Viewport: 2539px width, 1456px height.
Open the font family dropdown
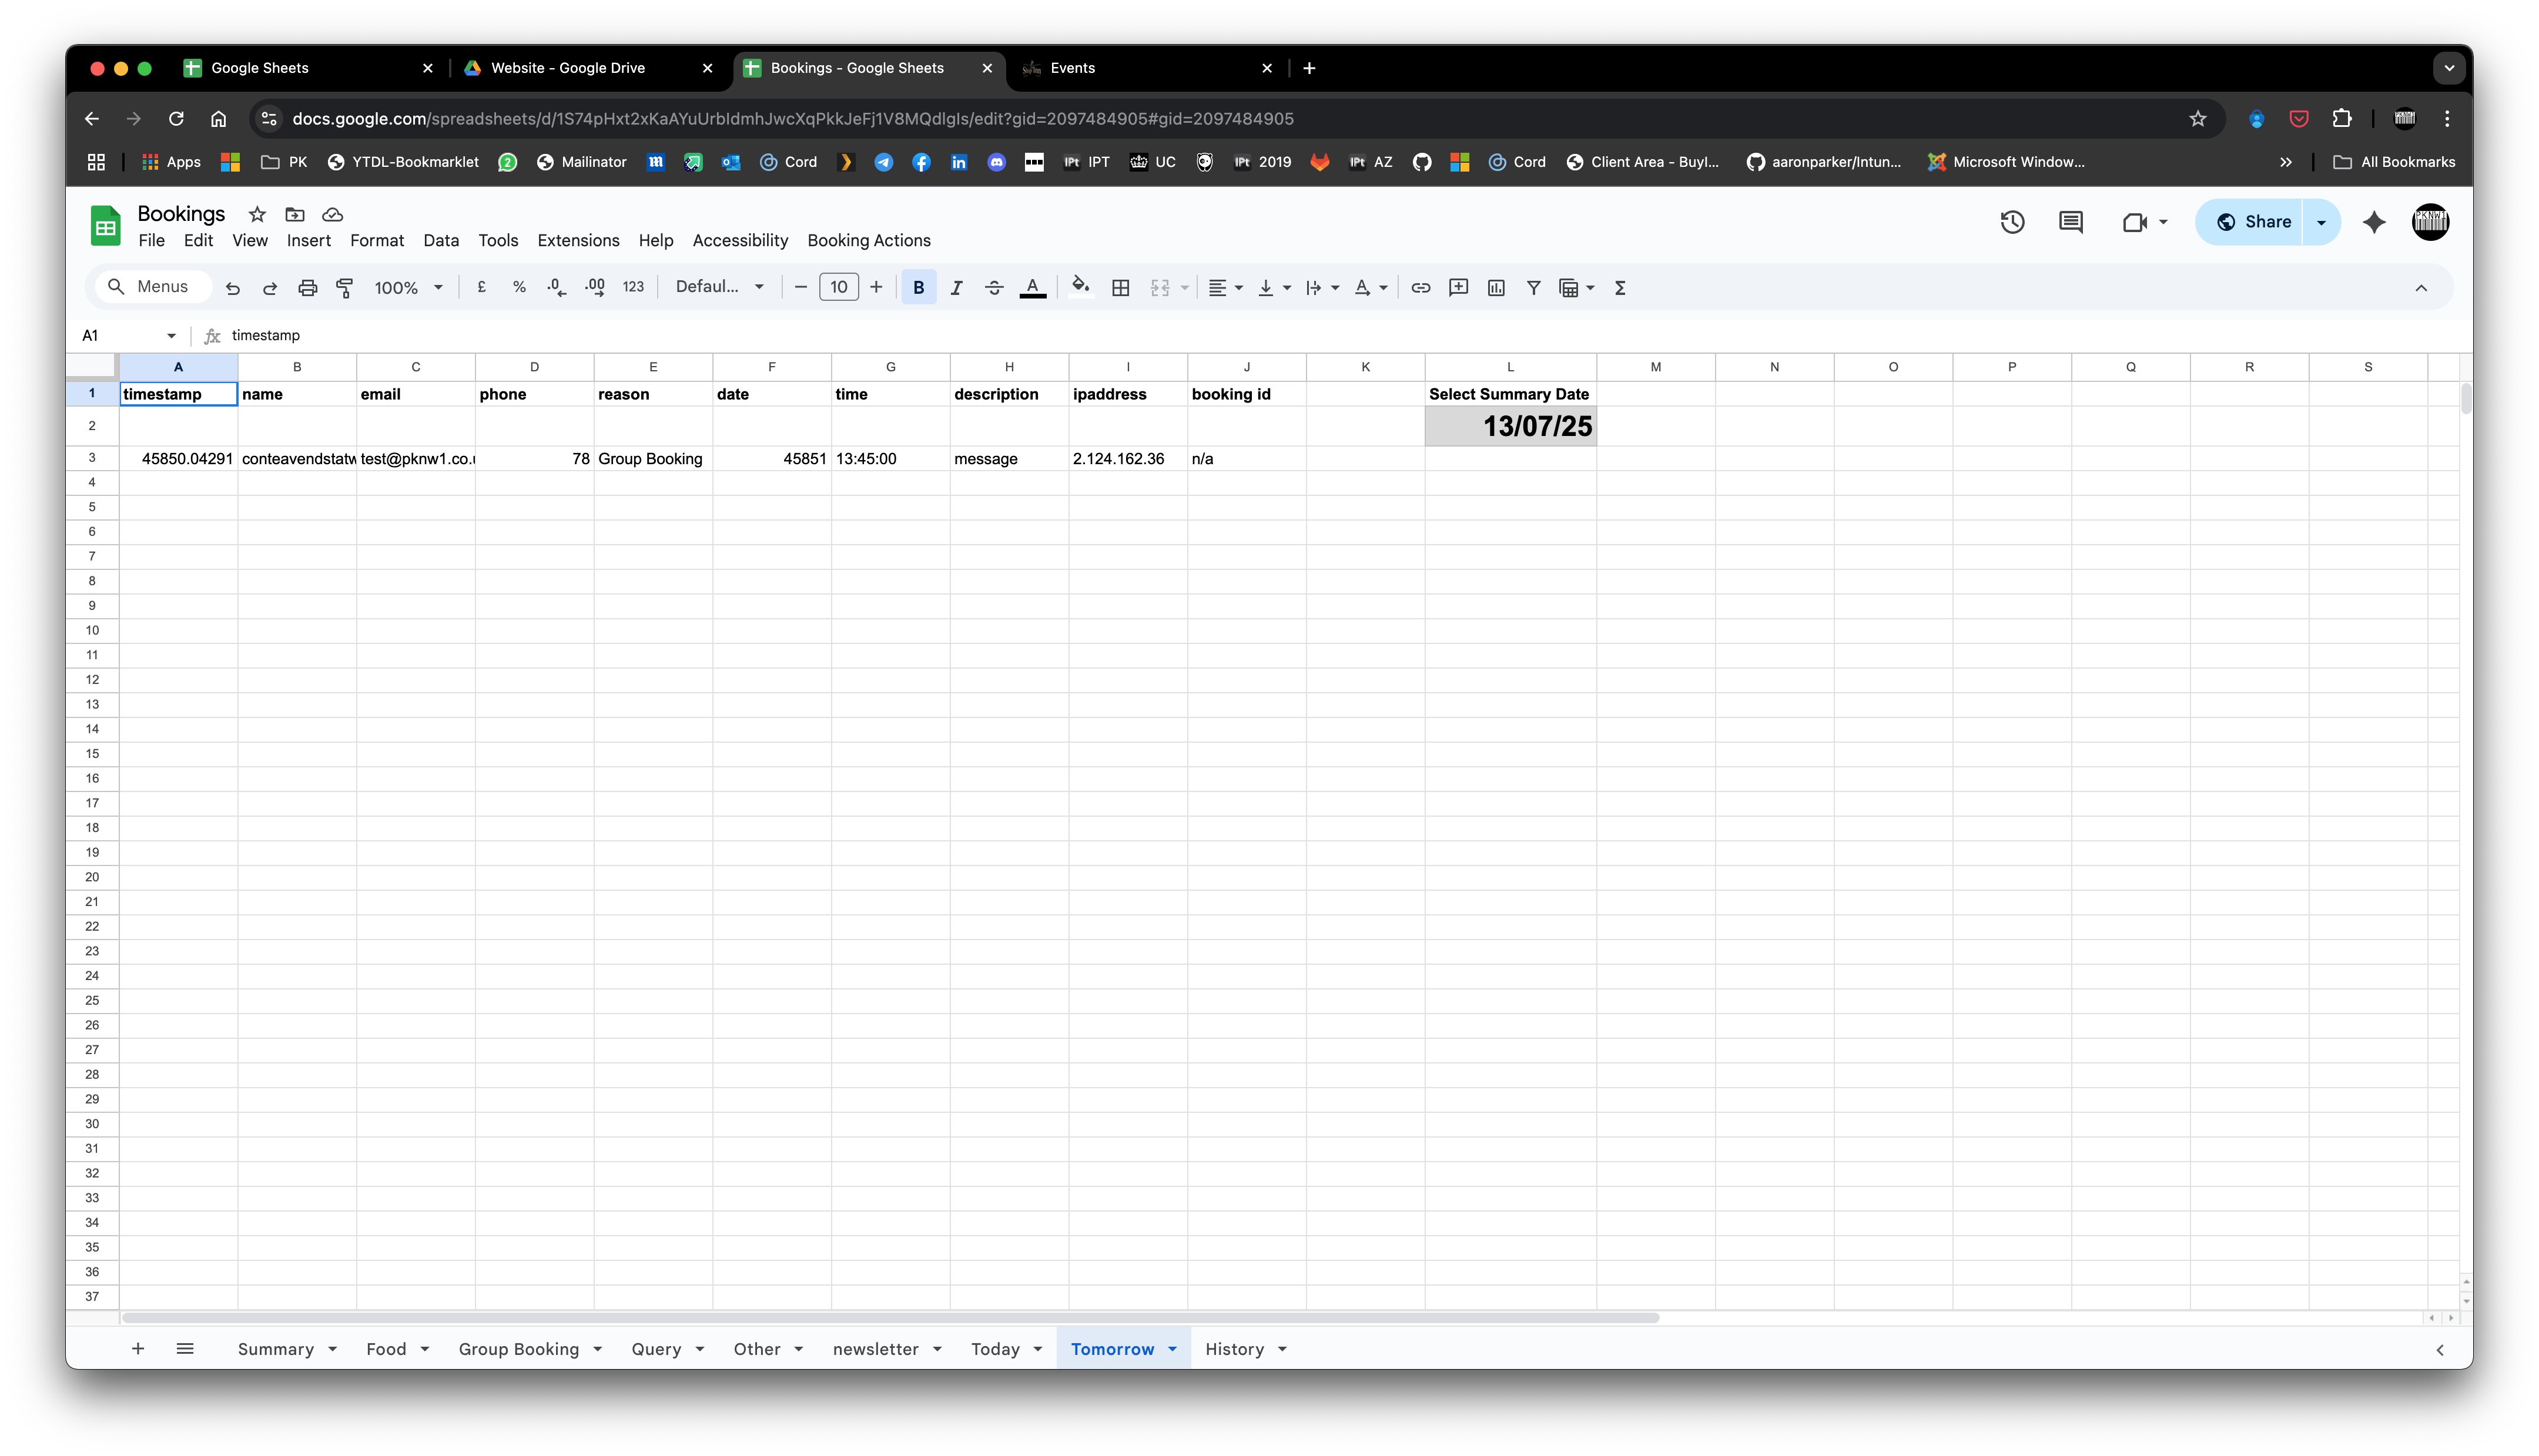tap(719, 287)
